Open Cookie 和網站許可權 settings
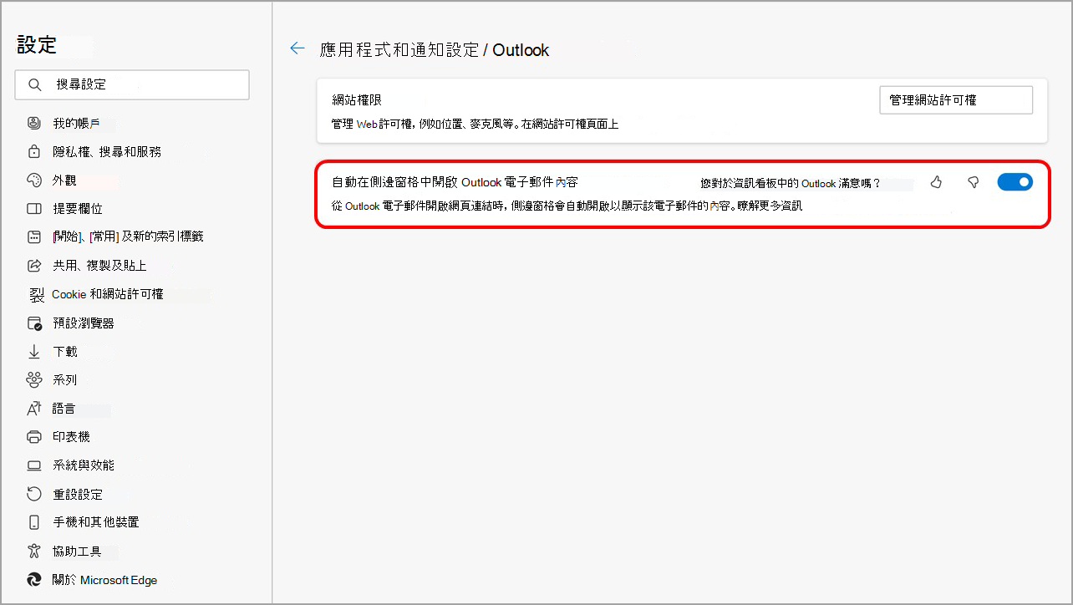The image size is (1073, 605). [x=108, y=294]
